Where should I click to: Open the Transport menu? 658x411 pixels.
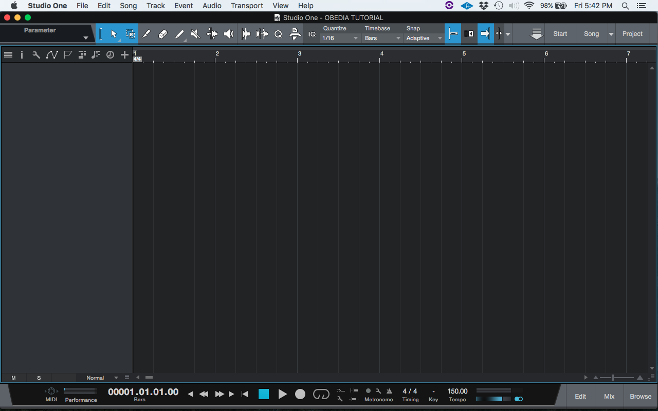[x=247, y=6]
